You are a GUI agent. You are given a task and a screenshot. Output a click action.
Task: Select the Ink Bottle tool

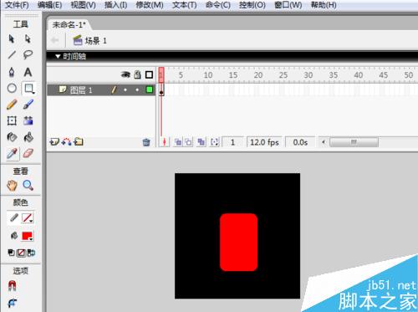click(x=12, y=137)
